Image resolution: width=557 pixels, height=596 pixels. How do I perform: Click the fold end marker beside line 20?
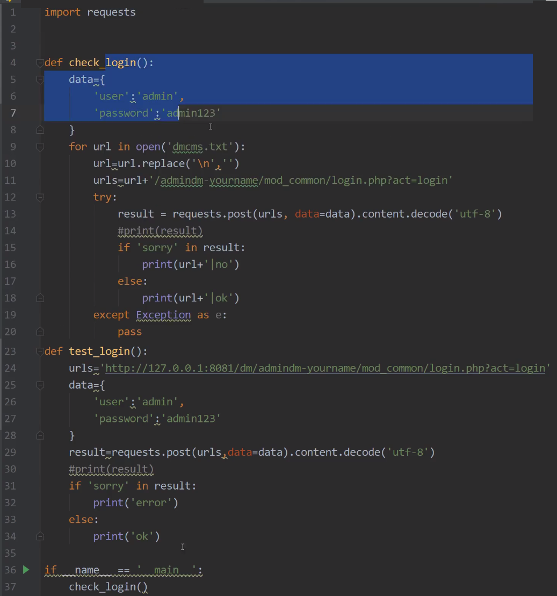tap(39, 332)
